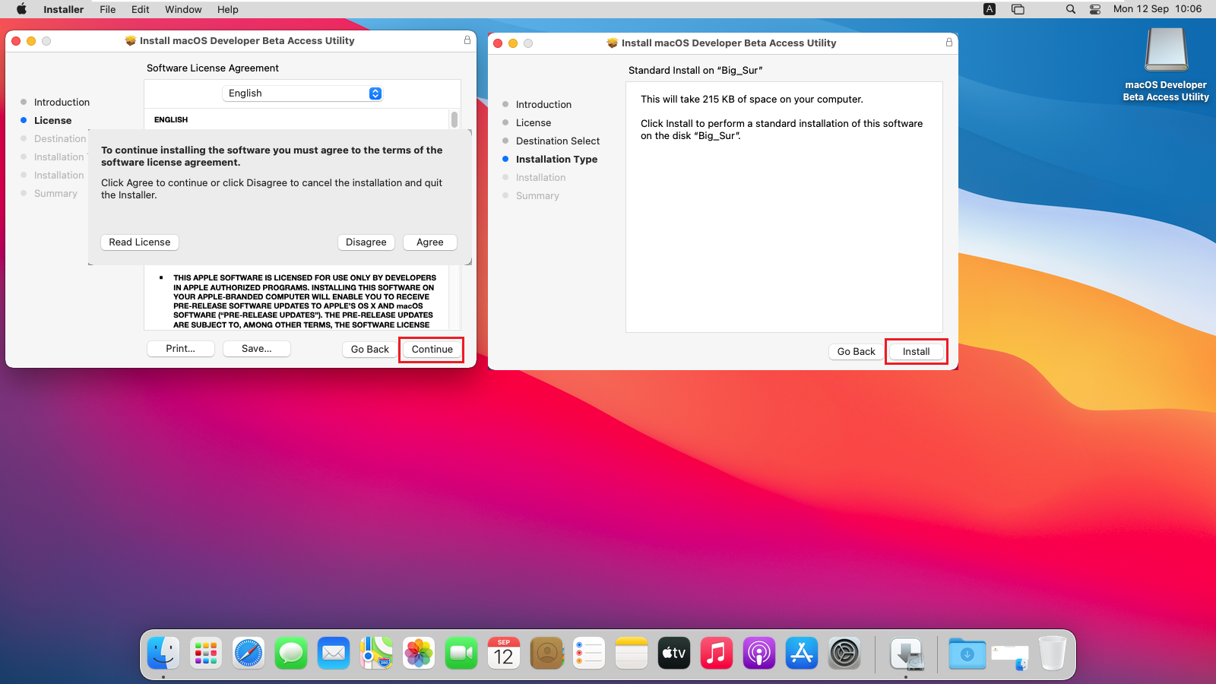The image size is (1216, 684).
Task: Open Contacts from the Dock
Action: (546, 654)
